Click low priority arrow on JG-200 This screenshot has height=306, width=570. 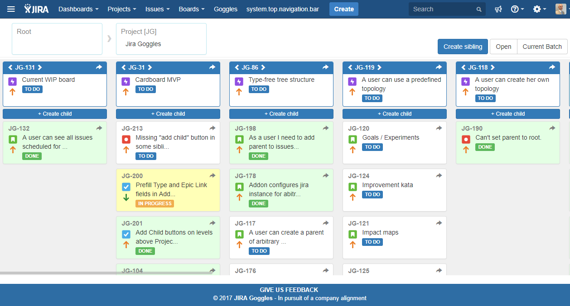click(x=126, y=198)
